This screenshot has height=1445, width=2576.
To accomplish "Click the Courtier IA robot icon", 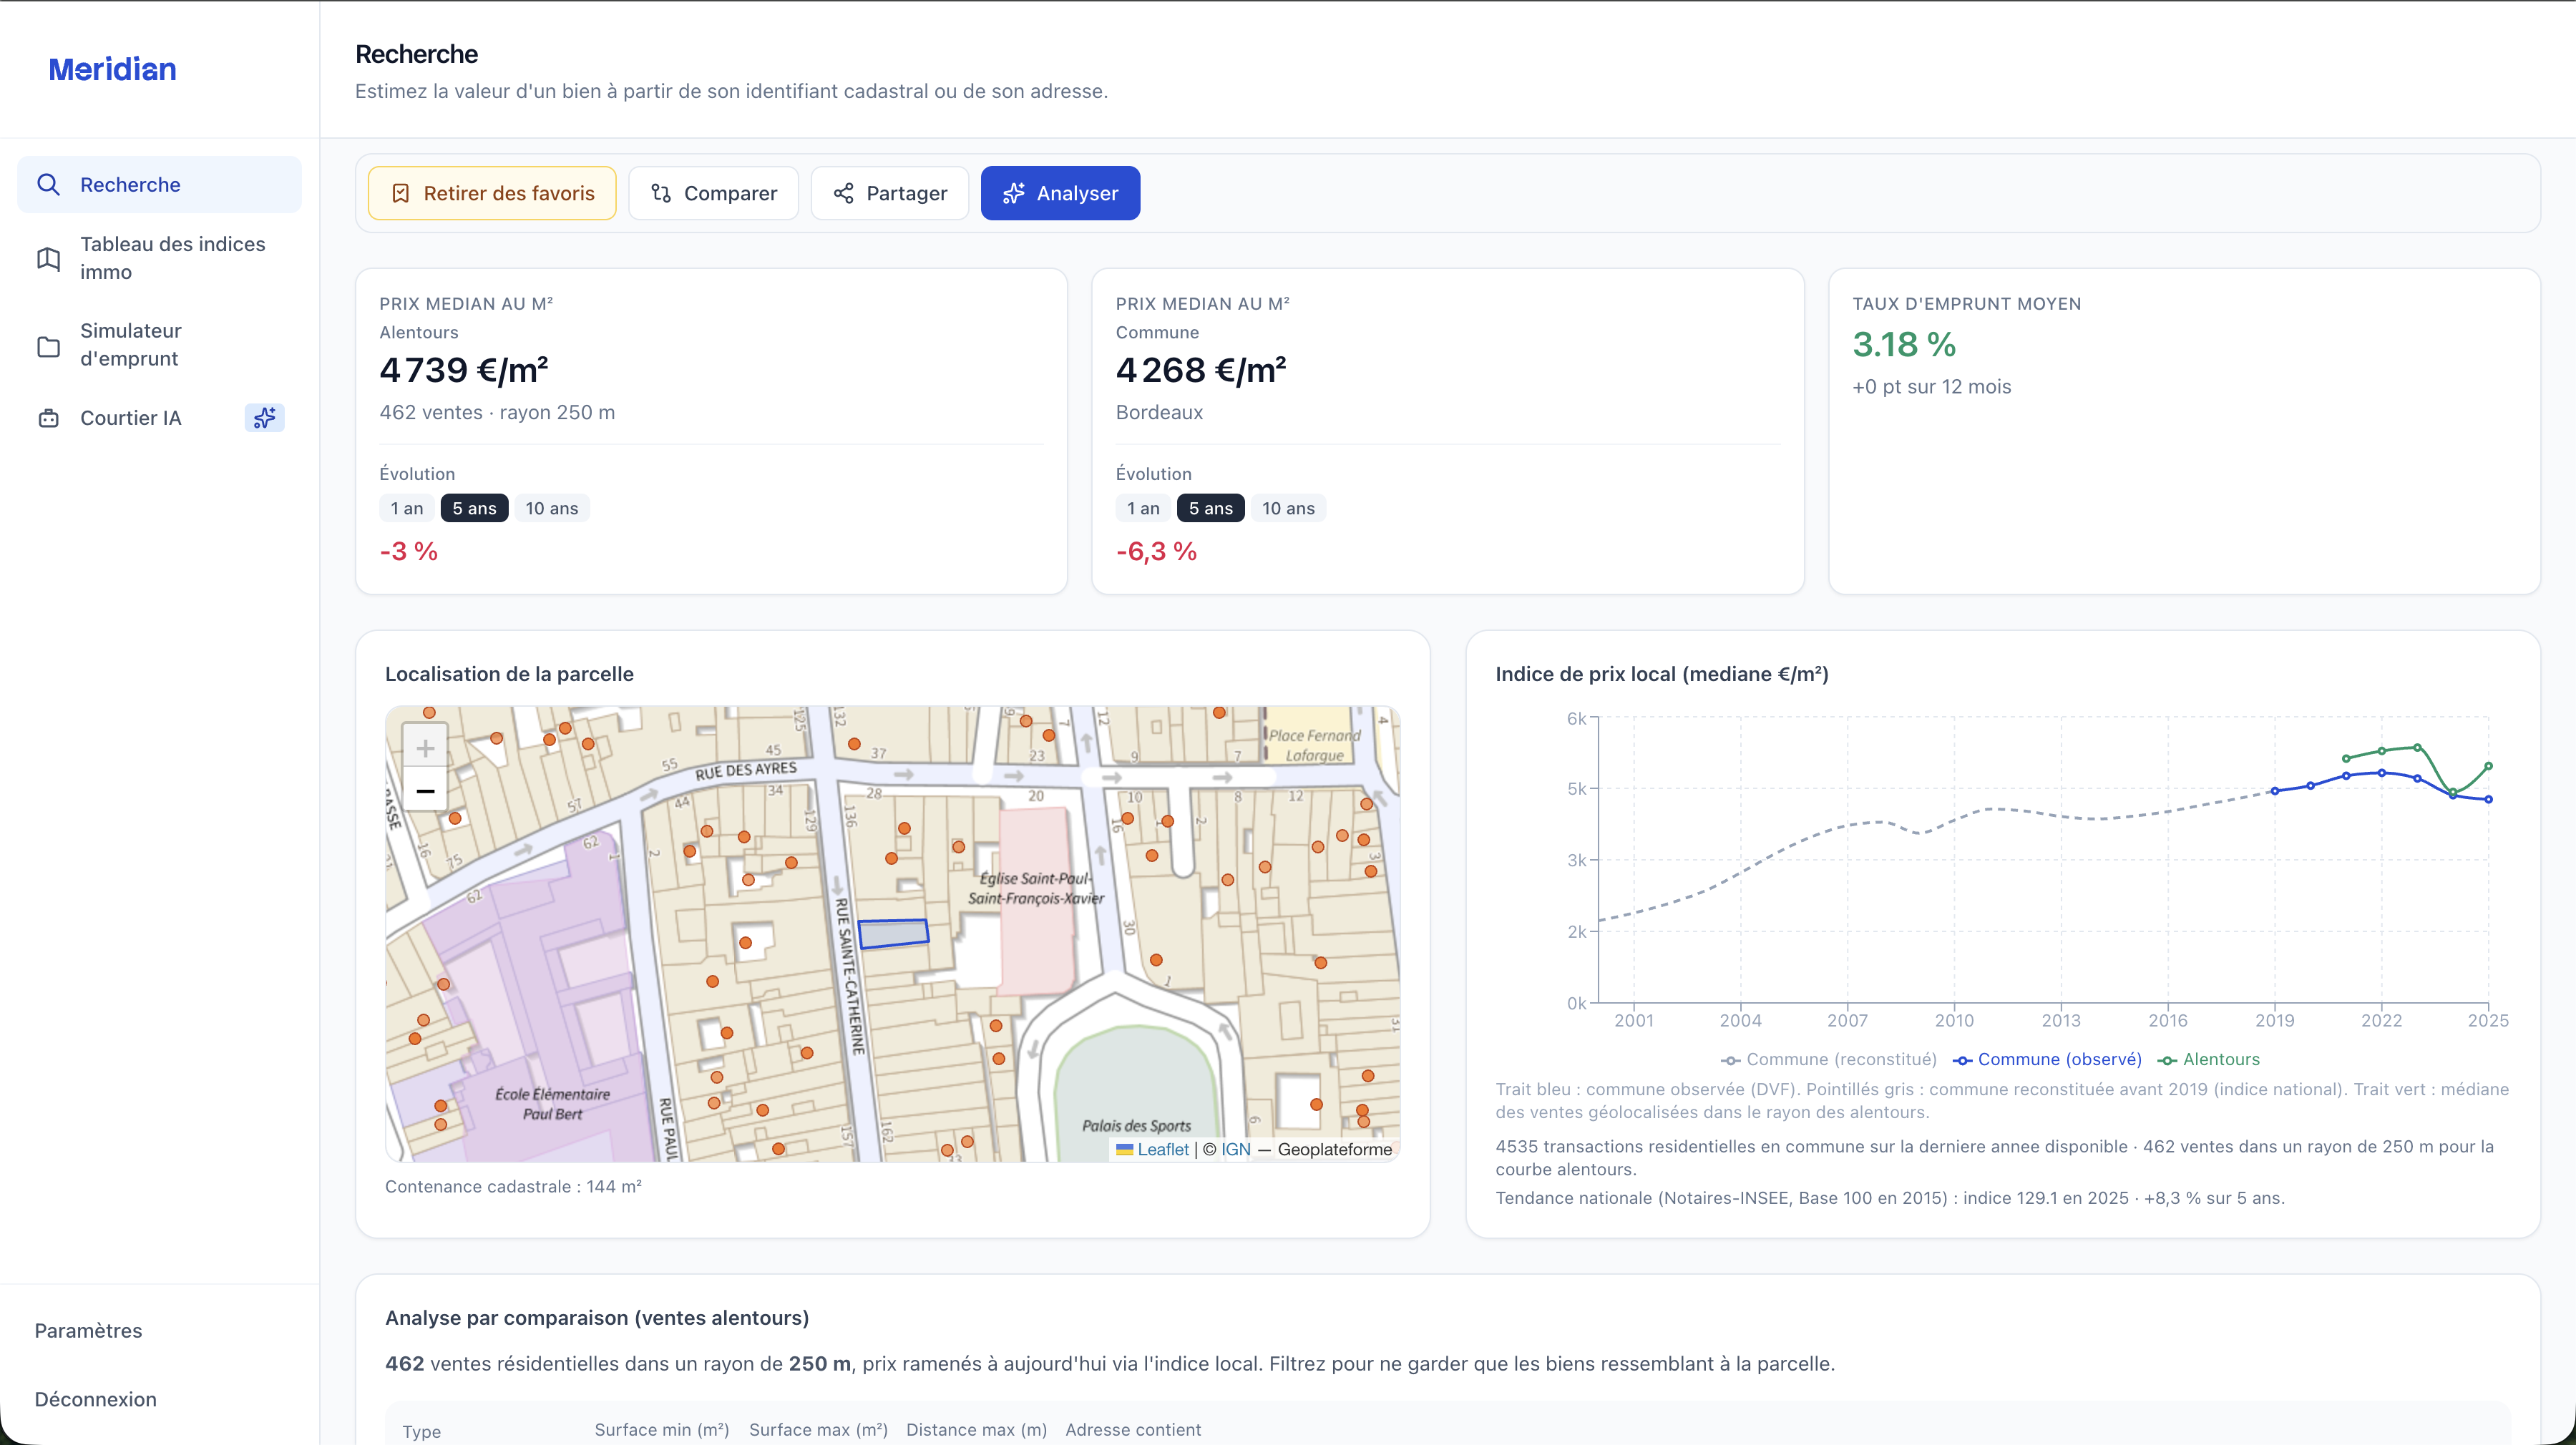I will click(48, 418).
